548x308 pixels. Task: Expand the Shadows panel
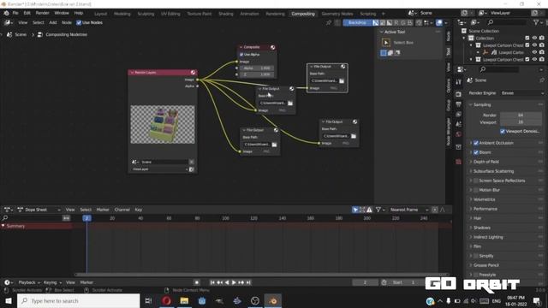pos(481,228)
